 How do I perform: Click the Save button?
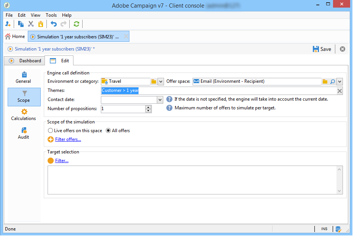click(322, 49)
